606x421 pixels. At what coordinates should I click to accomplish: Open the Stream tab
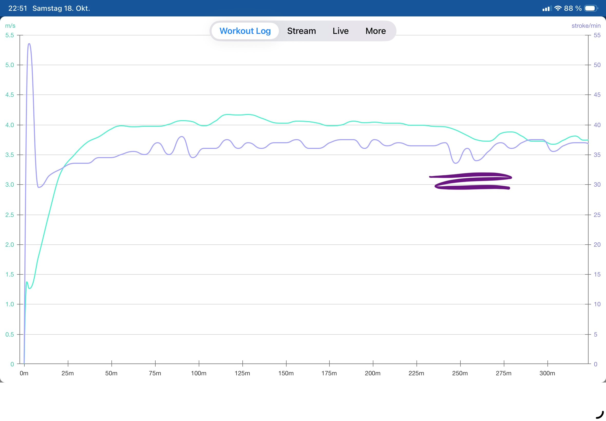(x=301, y=31)
